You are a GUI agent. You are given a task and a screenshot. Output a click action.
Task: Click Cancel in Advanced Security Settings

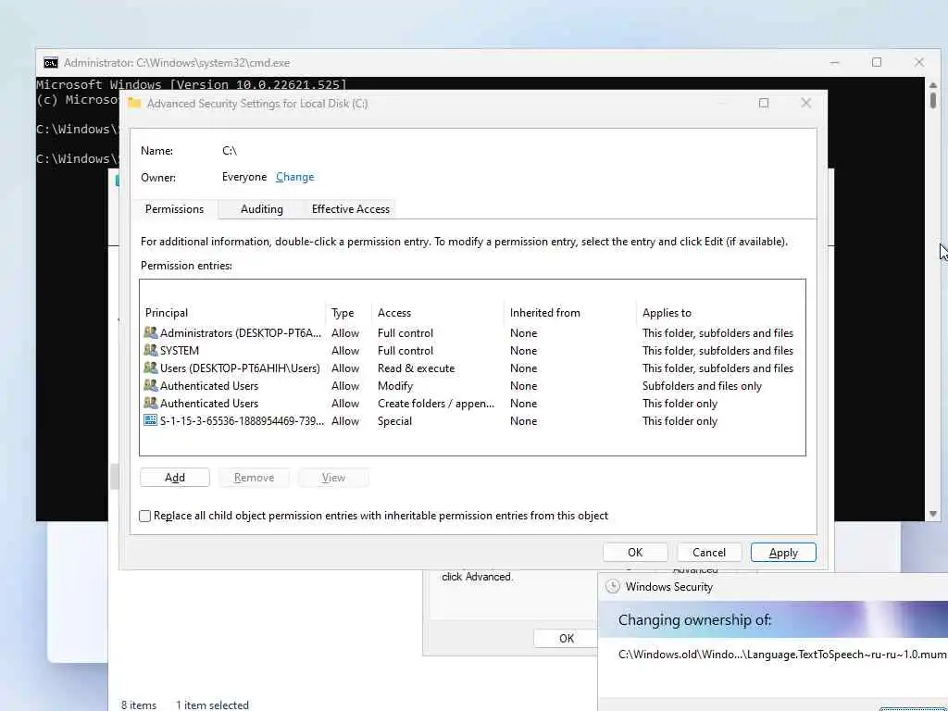pos(709,553)
